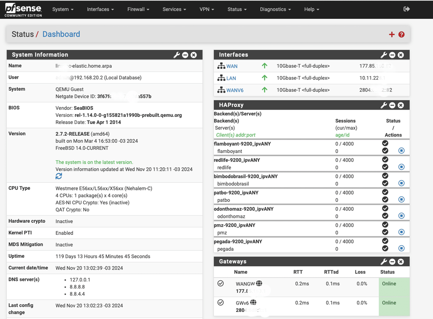Minimize the Interfaces widget

392,55
